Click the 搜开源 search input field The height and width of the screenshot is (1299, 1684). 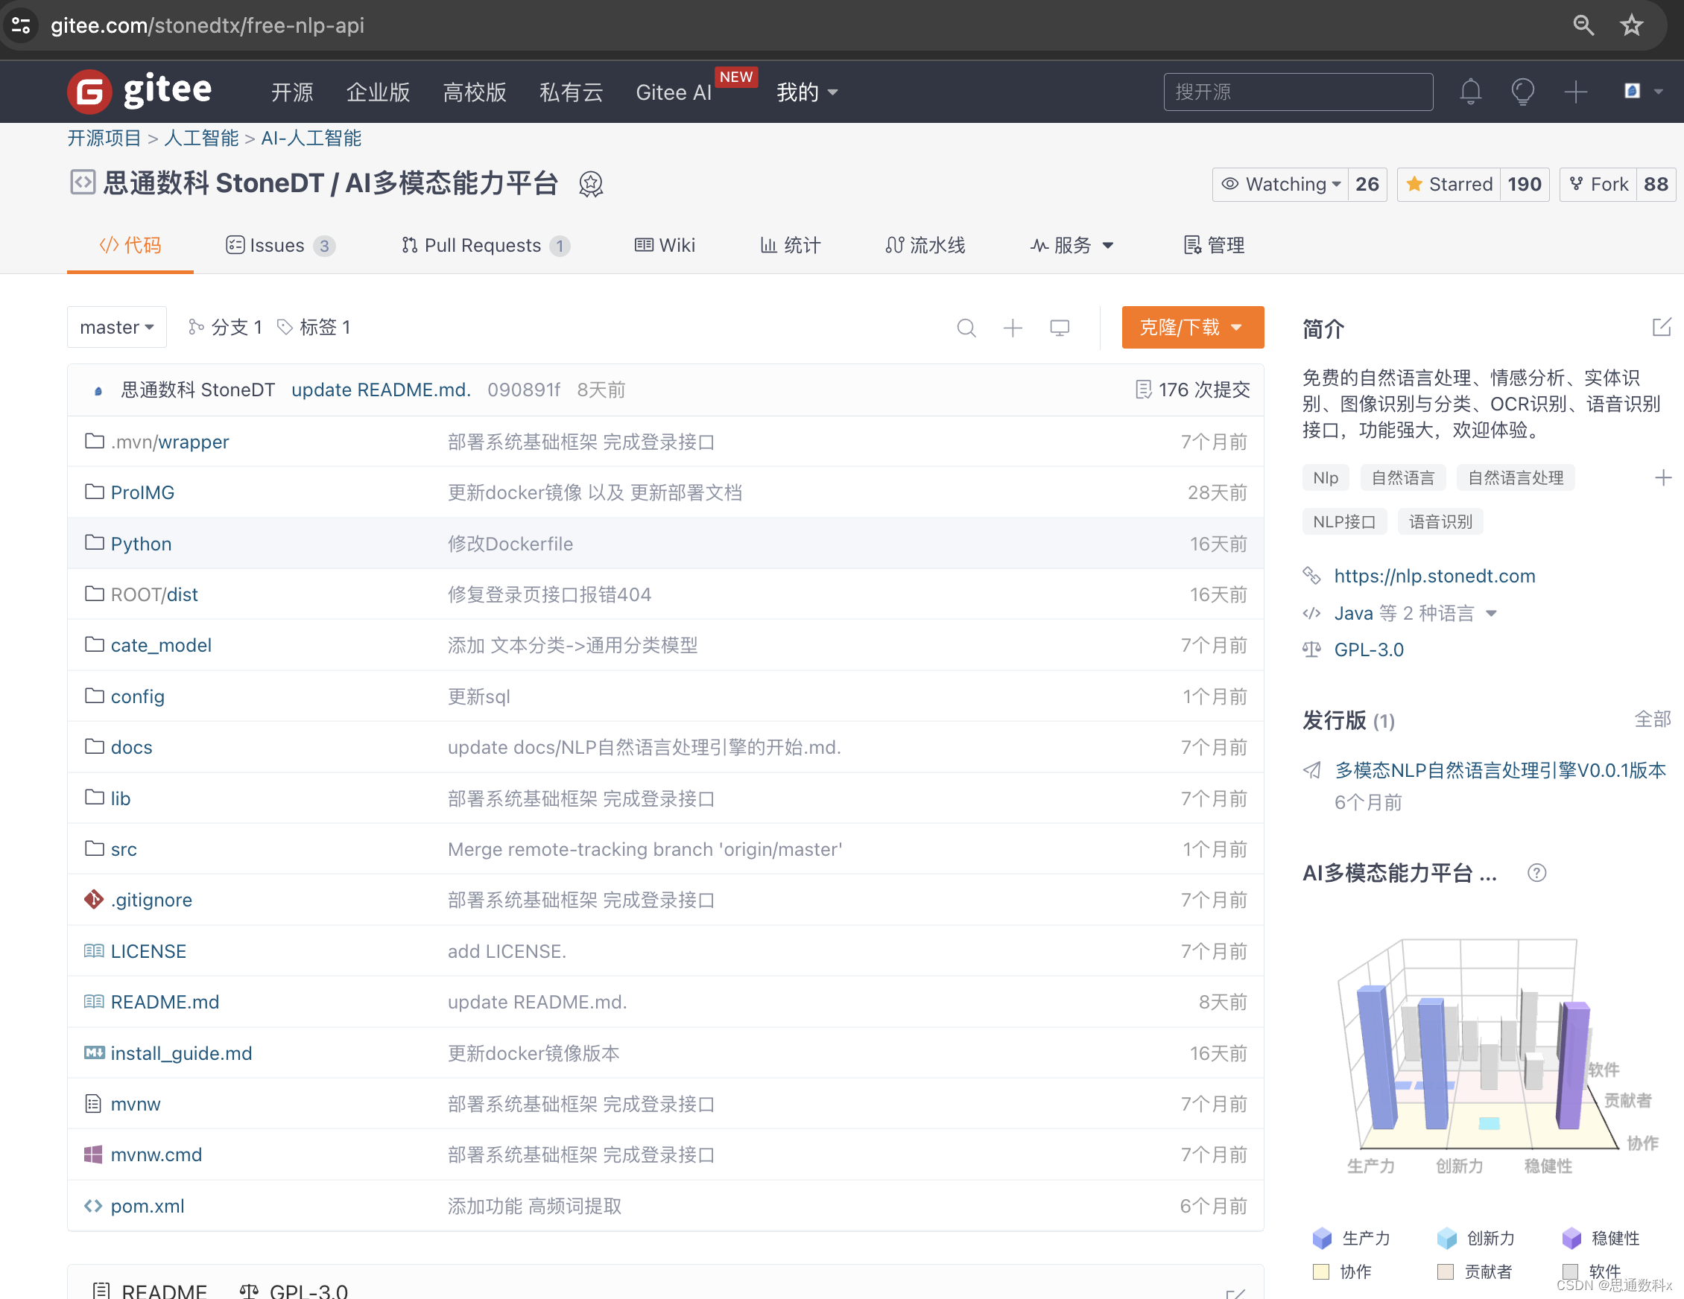click(1298, 92)
